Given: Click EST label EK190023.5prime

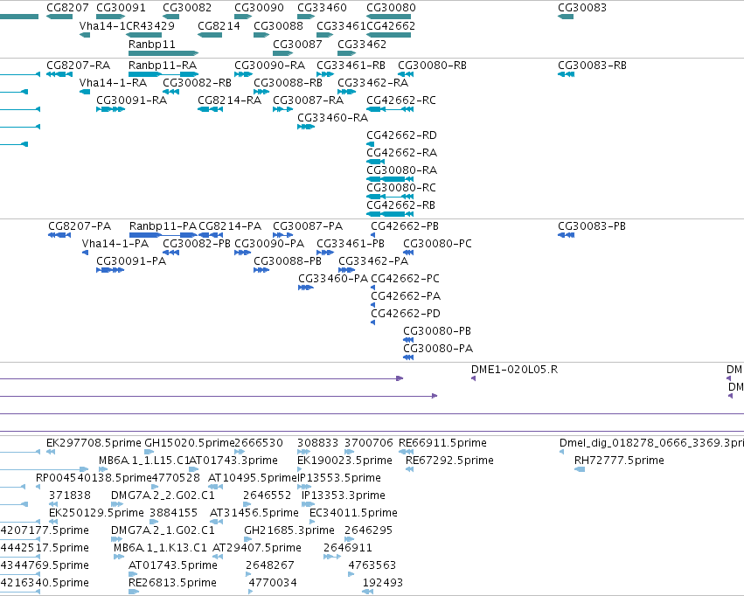Looking at the screenshot, I should pyautogui.click(x=345, y=461).
